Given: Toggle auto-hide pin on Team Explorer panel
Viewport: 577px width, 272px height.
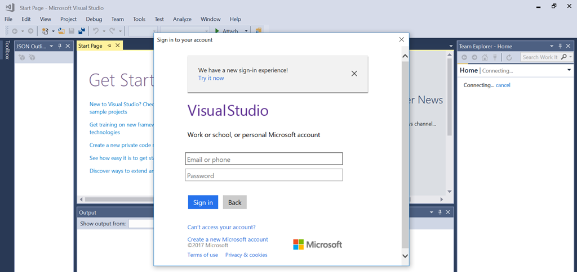Looking at the screenshot, I should click(x=560, y=46).
